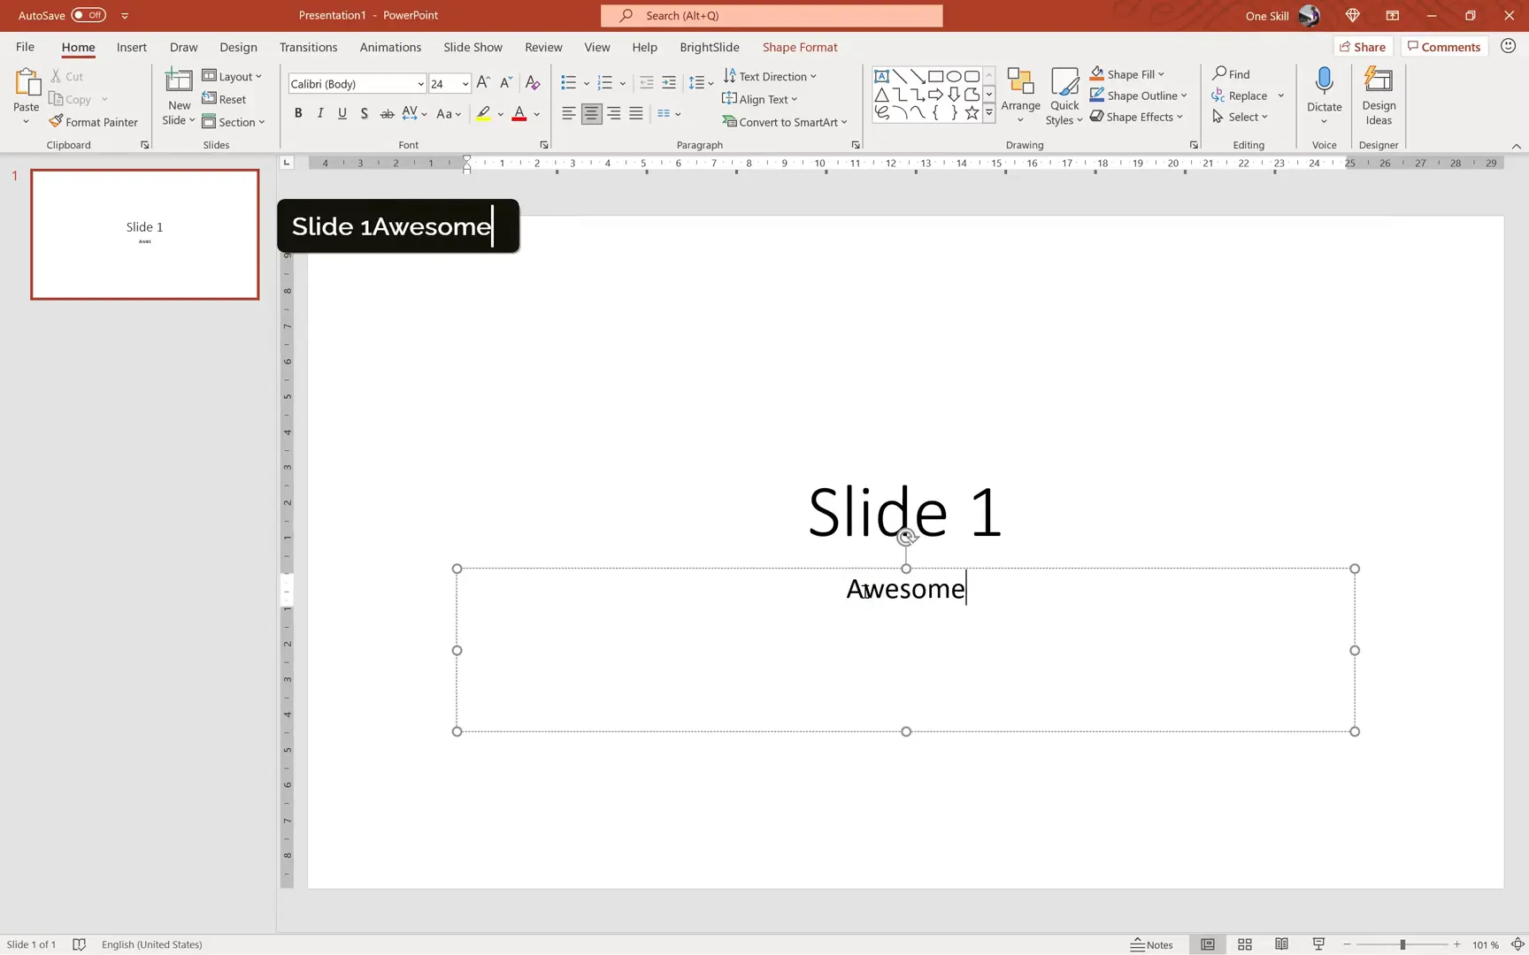Expand the shapes gallery
This screenshot has height=955, width=1529.
pos(989,112)
